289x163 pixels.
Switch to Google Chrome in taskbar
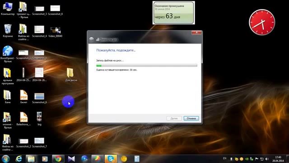[58, 159]
